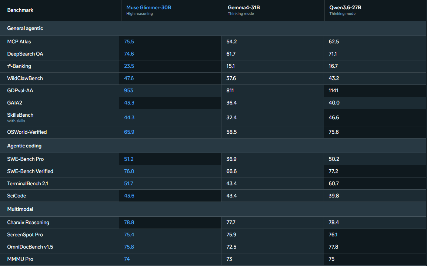Select the OSWorld-Verified row label
This screenshot has width=427, height=266.
27,132
